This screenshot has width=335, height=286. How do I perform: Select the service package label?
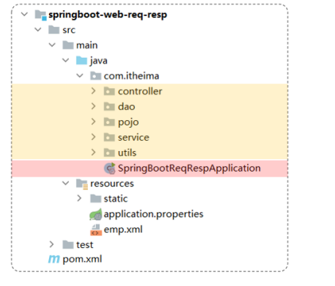point(133,138)
